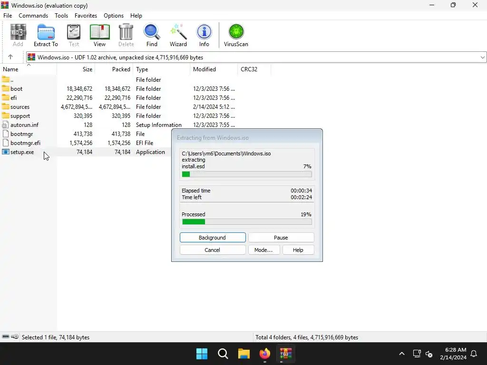Image resolution: width=487 pixels, height=365 pixels.
Task: Open the Extract To tool
Action: (46, 35)
